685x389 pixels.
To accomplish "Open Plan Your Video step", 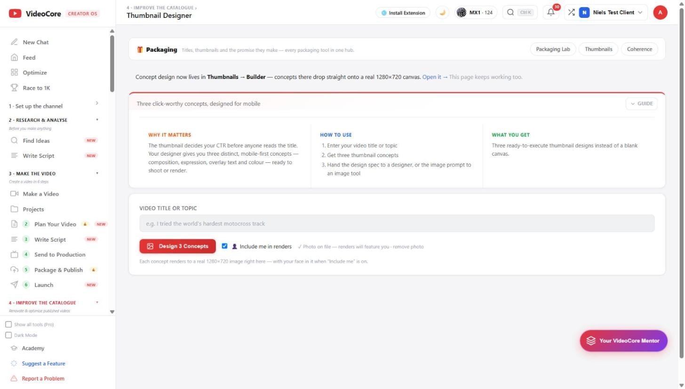I will point(55,224).
